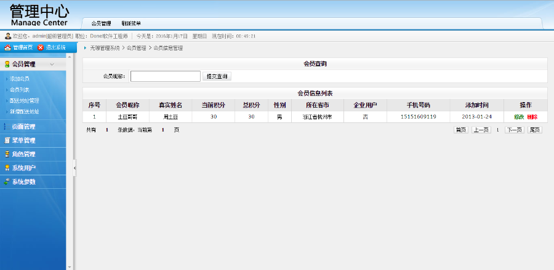554x270 pixels.
Task: Click the 菜单管理 document icon
Action: (x=7, y=140)
